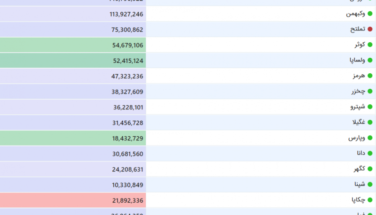Click the green indicator dot for ولساپا
This screenshot has width=376, height=215.
(370, 60)
